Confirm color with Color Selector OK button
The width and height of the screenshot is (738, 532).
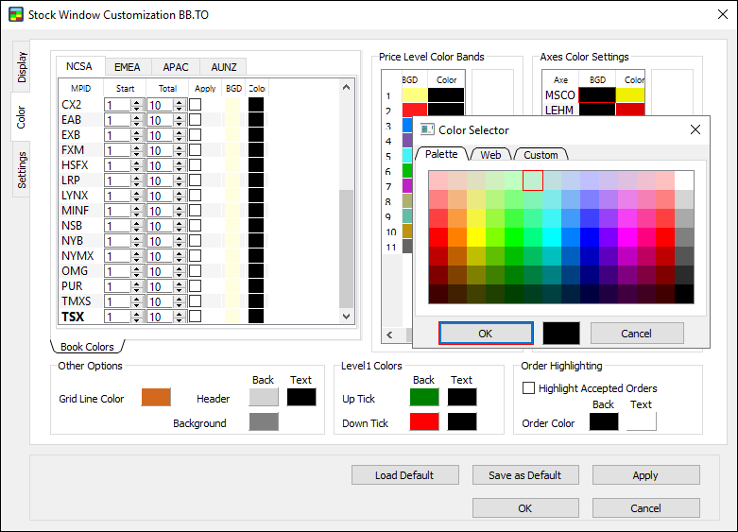click(486, 333)
